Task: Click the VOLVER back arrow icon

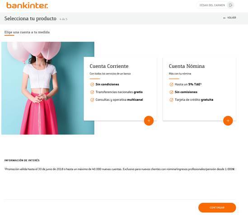Action: [225, 18]
